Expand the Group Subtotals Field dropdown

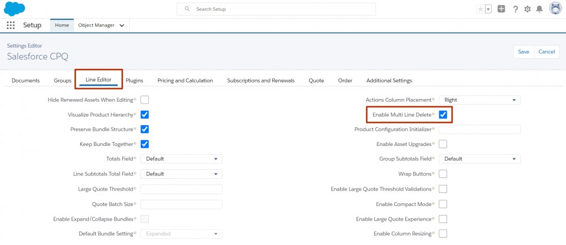480,159
